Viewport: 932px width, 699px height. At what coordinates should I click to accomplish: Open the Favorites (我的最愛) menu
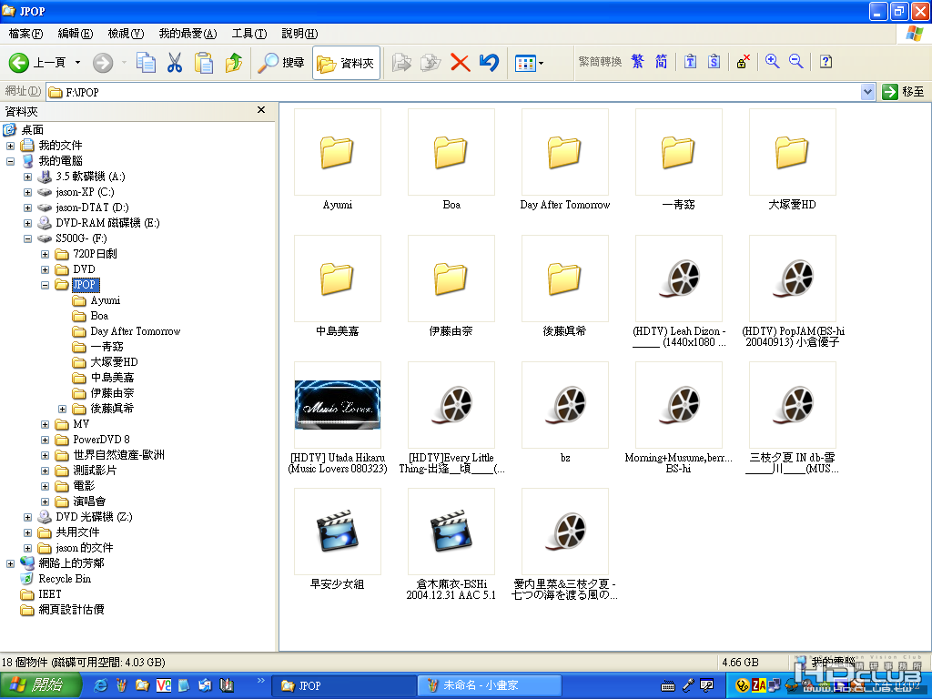187,34
